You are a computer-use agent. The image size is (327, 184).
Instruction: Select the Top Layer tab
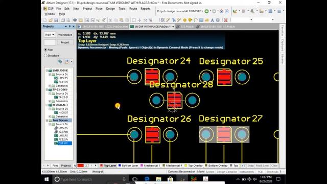tap(108, 166)
